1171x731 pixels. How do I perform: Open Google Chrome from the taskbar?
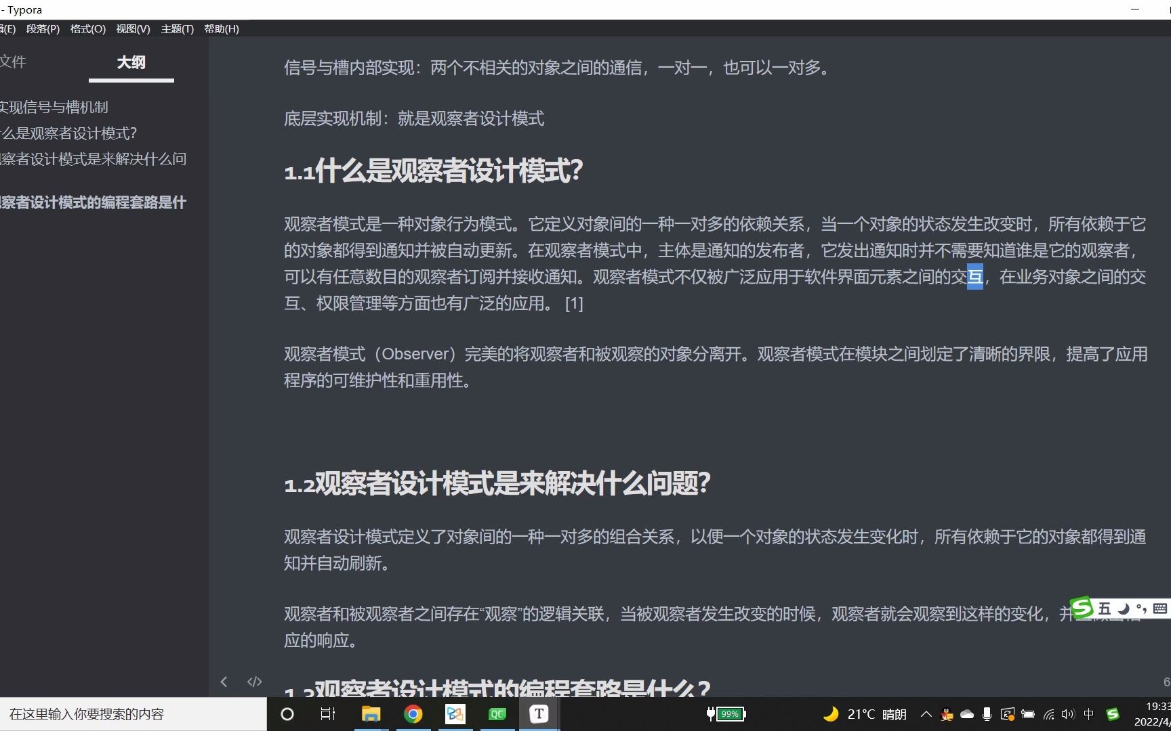click(413, 714)
